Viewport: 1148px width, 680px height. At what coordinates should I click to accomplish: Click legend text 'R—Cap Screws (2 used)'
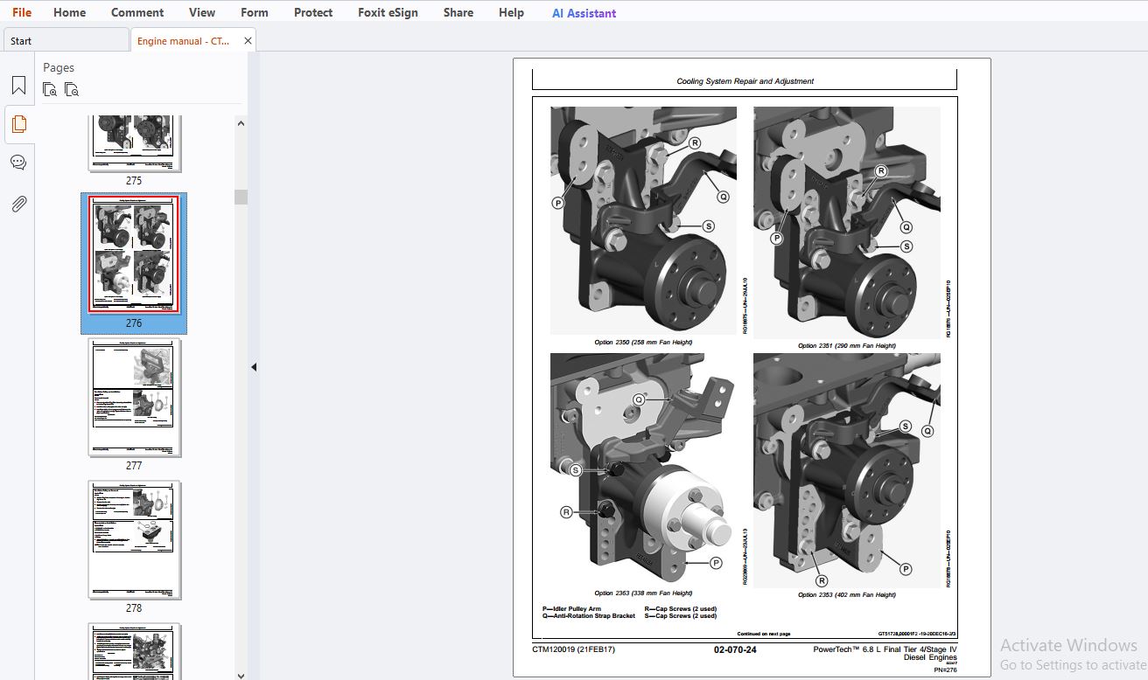click(680, 608)
